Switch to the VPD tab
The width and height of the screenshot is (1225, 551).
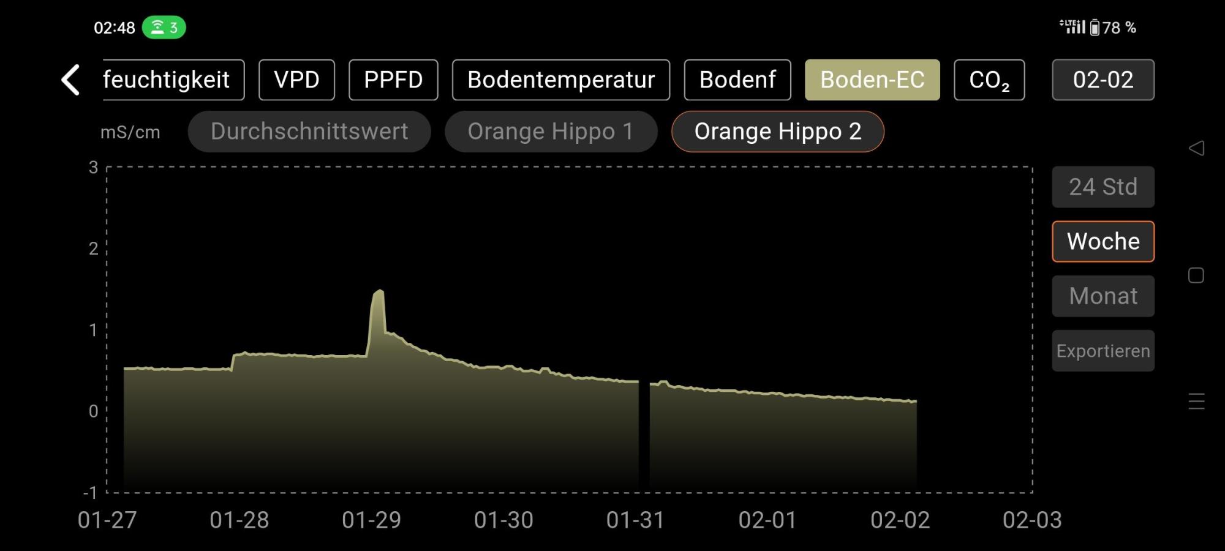tap(296, 80)
